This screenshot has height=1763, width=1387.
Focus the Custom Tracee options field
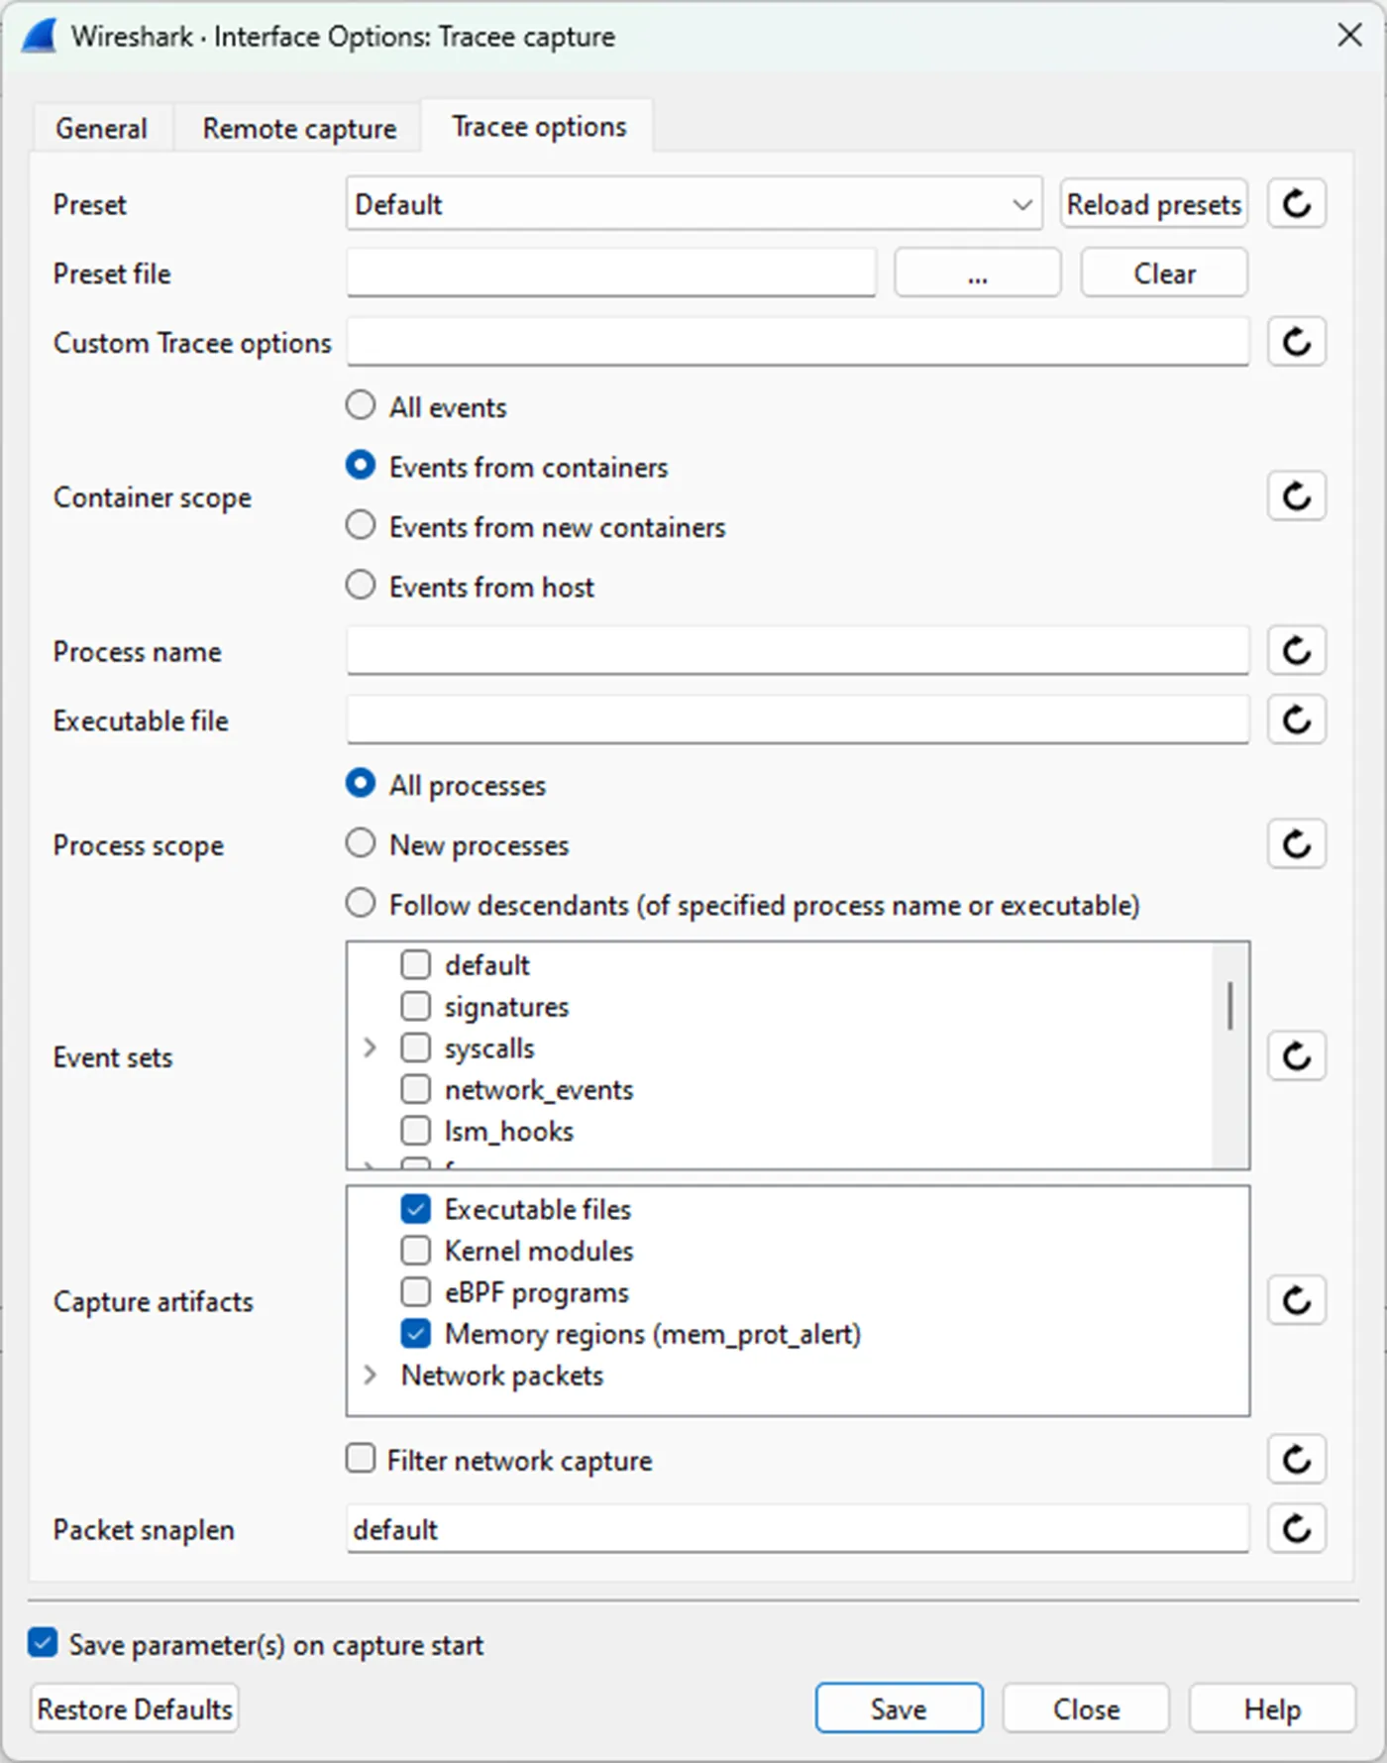[798, 342]
